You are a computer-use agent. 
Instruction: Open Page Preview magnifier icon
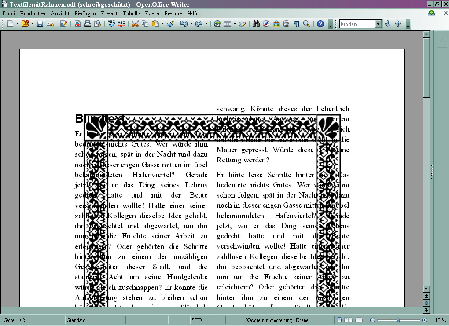(98, 24)
